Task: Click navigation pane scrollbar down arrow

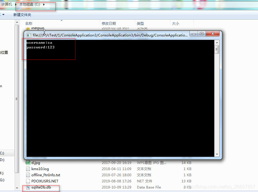Action: [x=17, y=188]
